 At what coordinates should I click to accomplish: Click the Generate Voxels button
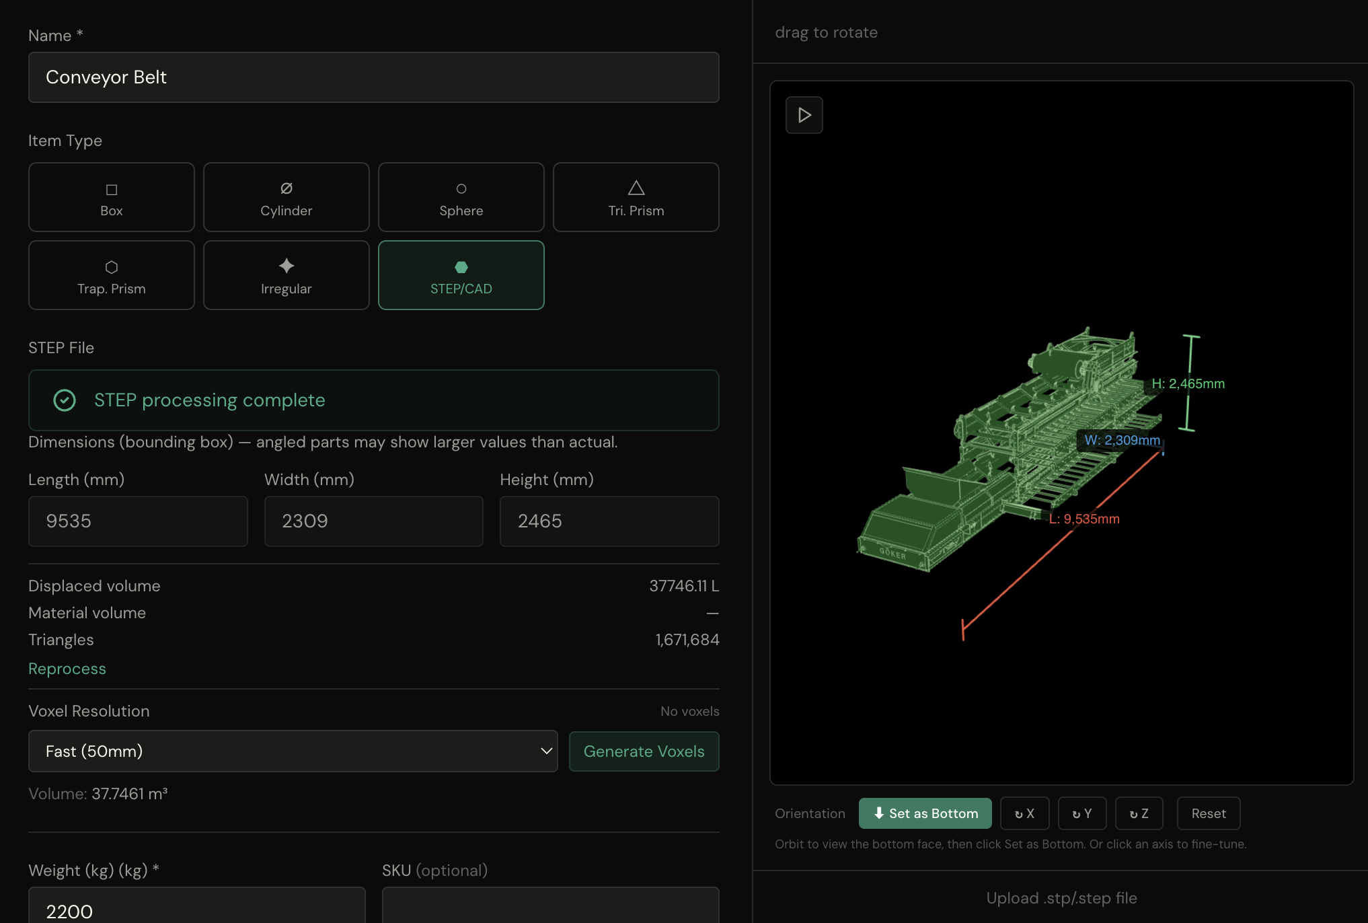pyautogui.click(x=644, y=751)
